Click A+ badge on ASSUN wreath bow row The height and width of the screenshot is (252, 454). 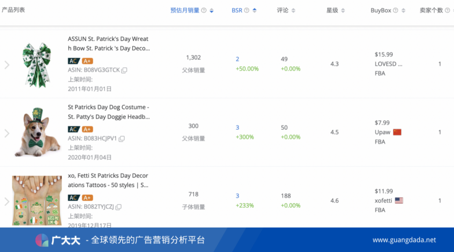click(x=87, y=61)
